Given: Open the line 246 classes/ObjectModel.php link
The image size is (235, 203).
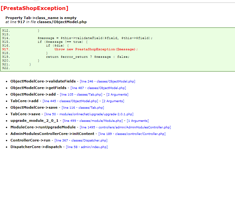Looking at the screenshot, I should pyautogui.click(x=108, y=82).
